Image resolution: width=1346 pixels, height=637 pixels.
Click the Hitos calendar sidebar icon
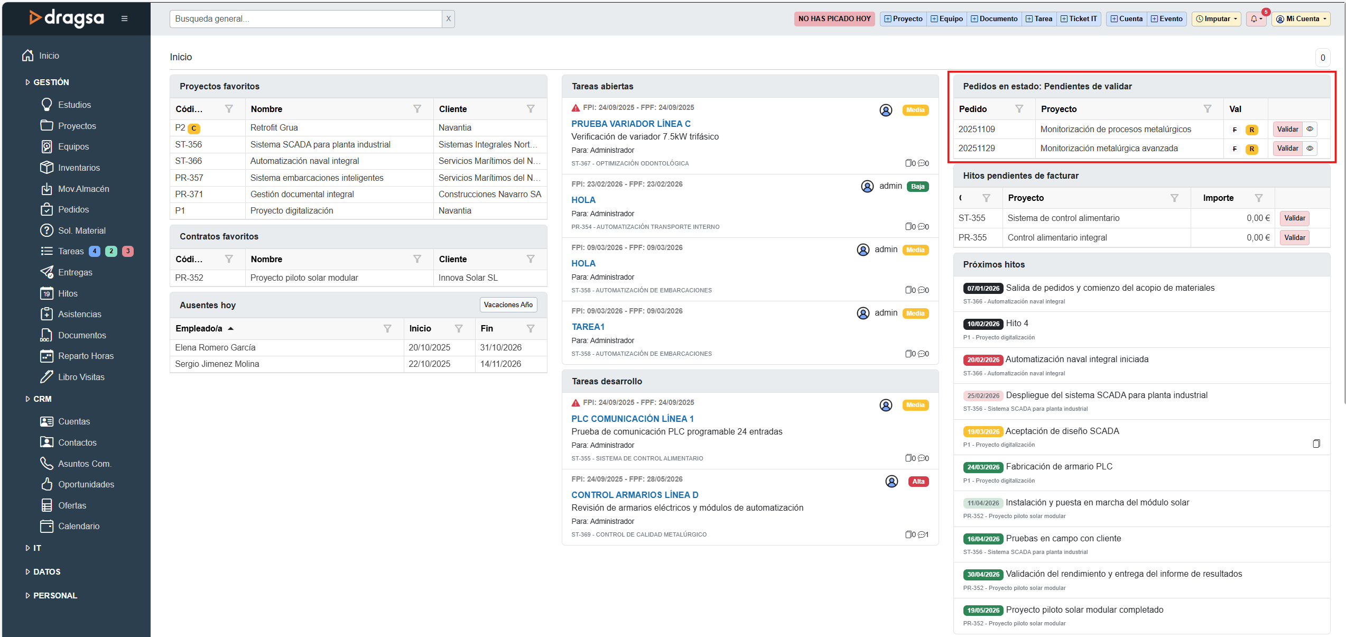pos(47,293)
